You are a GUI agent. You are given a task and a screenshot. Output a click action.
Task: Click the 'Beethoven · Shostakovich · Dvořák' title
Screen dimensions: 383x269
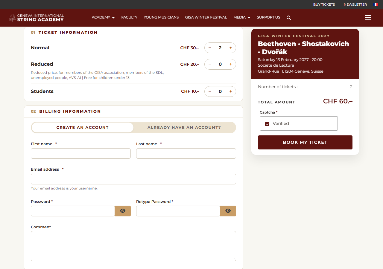303,48
